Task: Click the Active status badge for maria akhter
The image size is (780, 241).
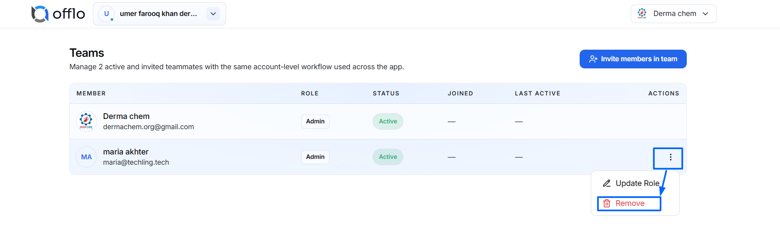Action: [388, 157]
